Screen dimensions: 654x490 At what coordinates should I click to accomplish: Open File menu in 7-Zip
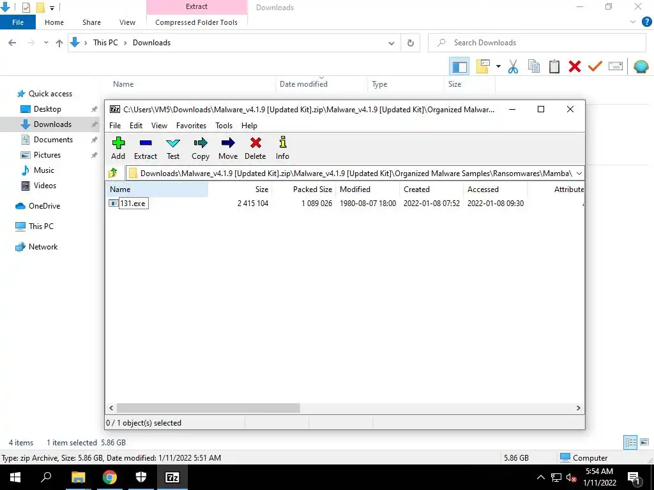(115, 126)
